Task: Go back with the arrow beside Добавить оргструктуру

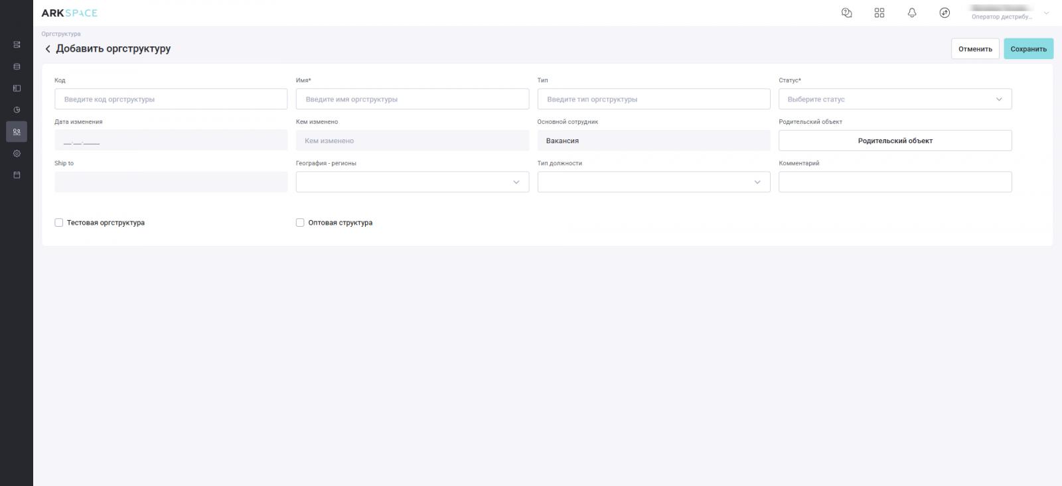Action: [48, 49]
